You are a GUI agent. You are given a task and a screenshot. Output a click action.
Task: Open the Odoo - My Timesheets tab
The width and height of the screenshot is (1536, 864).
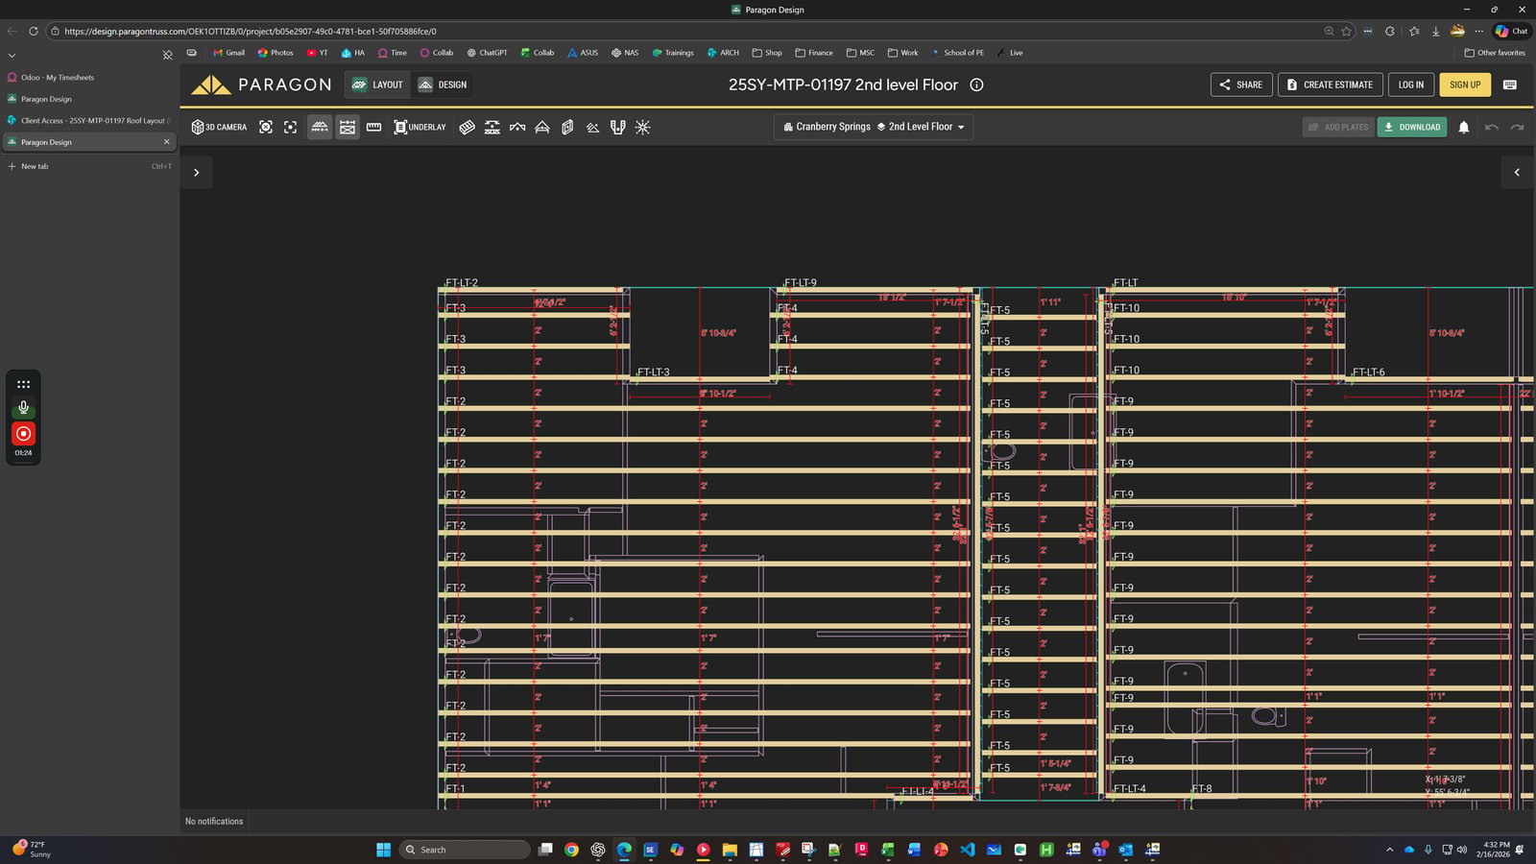coord(89,77)
